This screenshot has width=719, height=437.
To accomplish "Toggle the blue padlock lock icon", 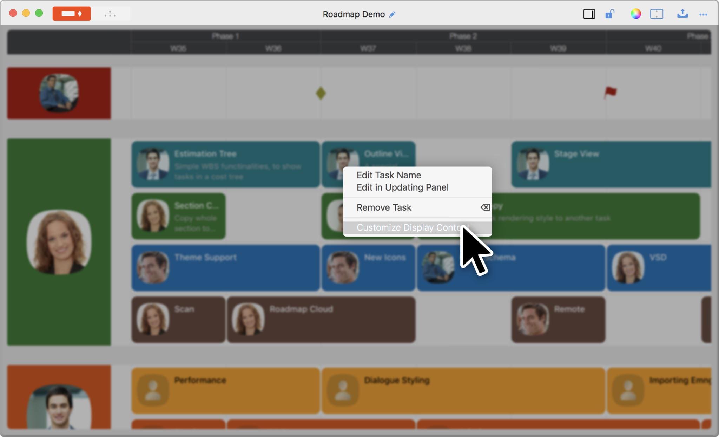I will (609, 14).
